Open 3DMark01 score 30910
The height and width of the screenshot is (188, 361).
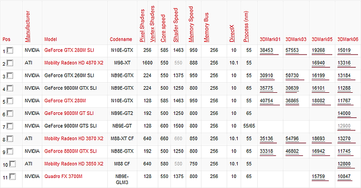[x=266, y=76]
